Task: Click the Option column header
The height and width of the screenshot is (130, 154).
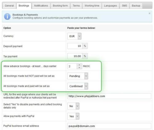Action: point(7,28)
